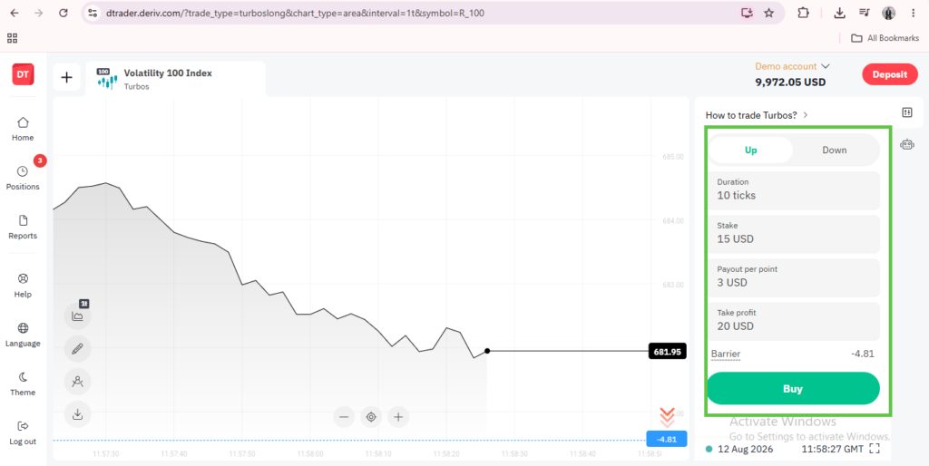Click the install app icon in address bar
The image size is (929, 466).
point(747,13)
